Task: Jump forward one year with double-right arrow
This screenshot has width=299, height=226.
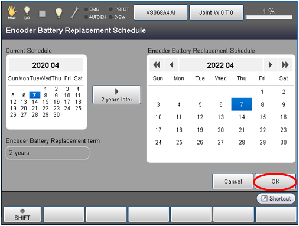Action: (285, 65)
